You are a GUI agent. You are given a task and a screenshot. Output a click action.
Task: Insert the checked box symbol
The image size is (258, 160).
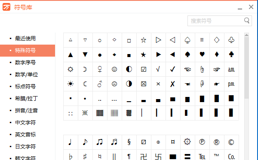point(144,69)
